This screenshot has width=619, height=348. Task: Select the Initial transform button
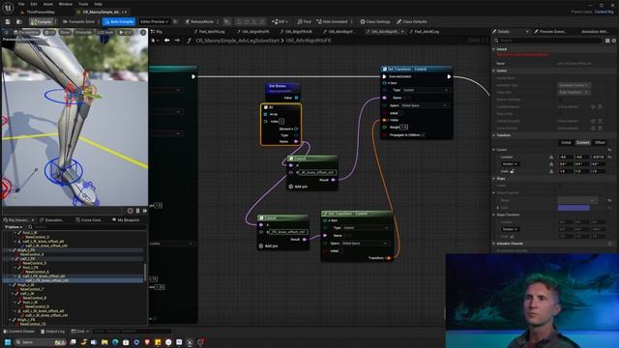point(566,143)
